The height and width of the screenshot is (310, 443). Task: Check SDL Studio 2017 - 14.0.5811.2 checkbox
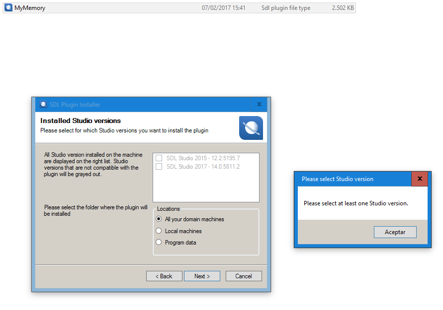coord(159,167)
